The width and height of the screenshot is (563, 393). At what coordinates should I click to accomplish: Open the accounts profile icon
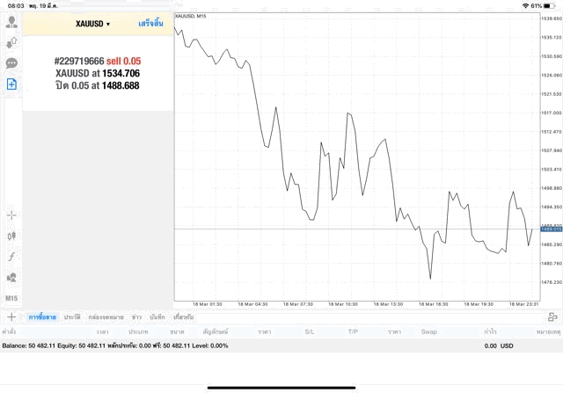[11, 21]
